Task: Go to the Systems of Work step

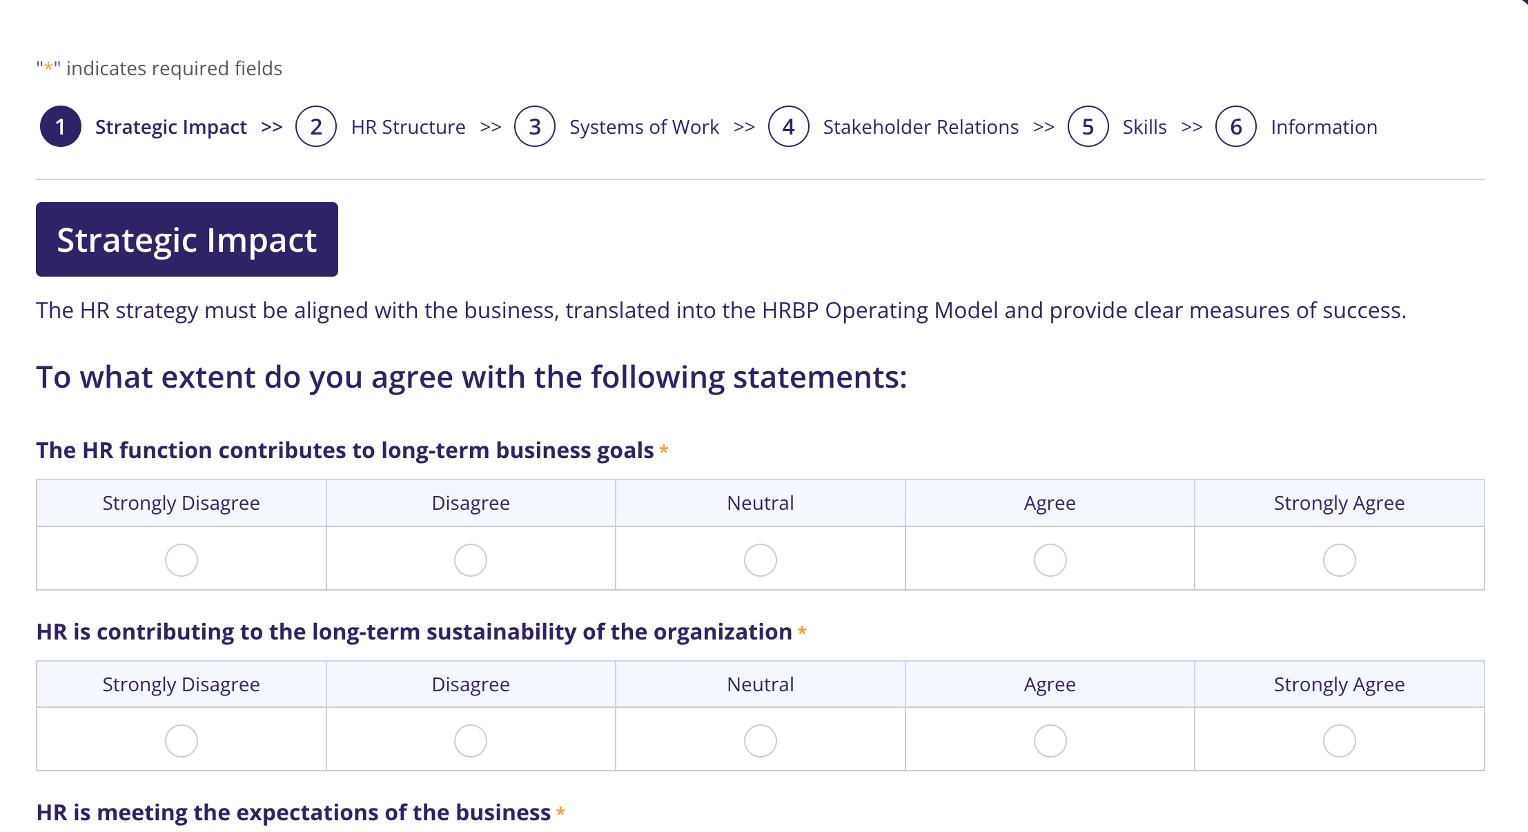Action: pos(644,127)
